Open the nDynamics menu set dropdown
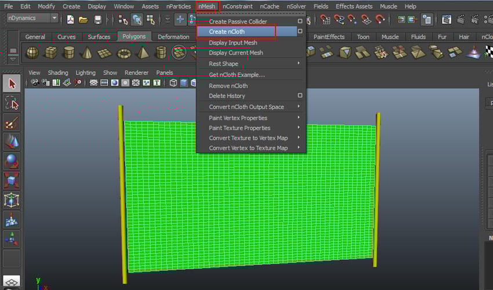The image size is (493, 290). click(32, 18)
